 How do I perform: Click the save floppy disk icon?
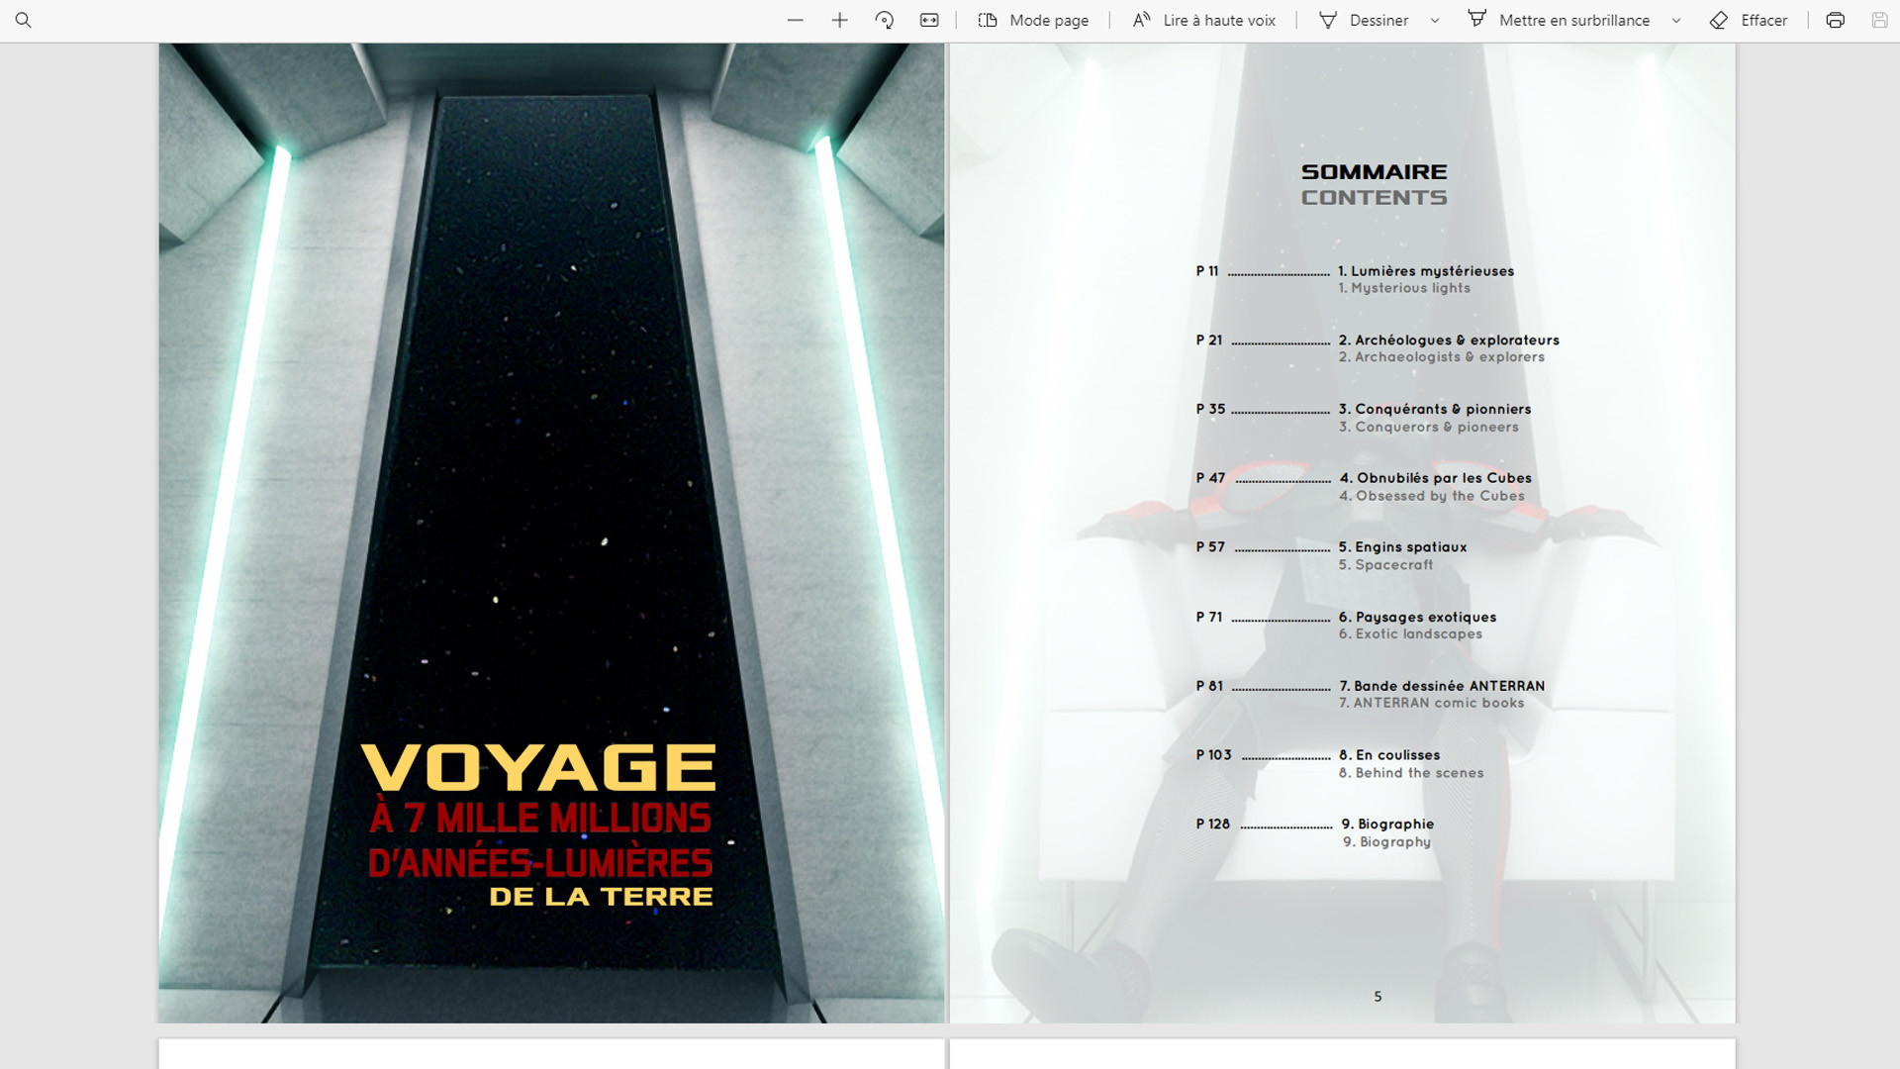tap(1879, 20)
